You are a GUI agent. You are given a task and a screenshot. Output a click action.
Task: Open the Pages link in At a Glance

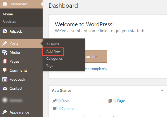[122, 101]
